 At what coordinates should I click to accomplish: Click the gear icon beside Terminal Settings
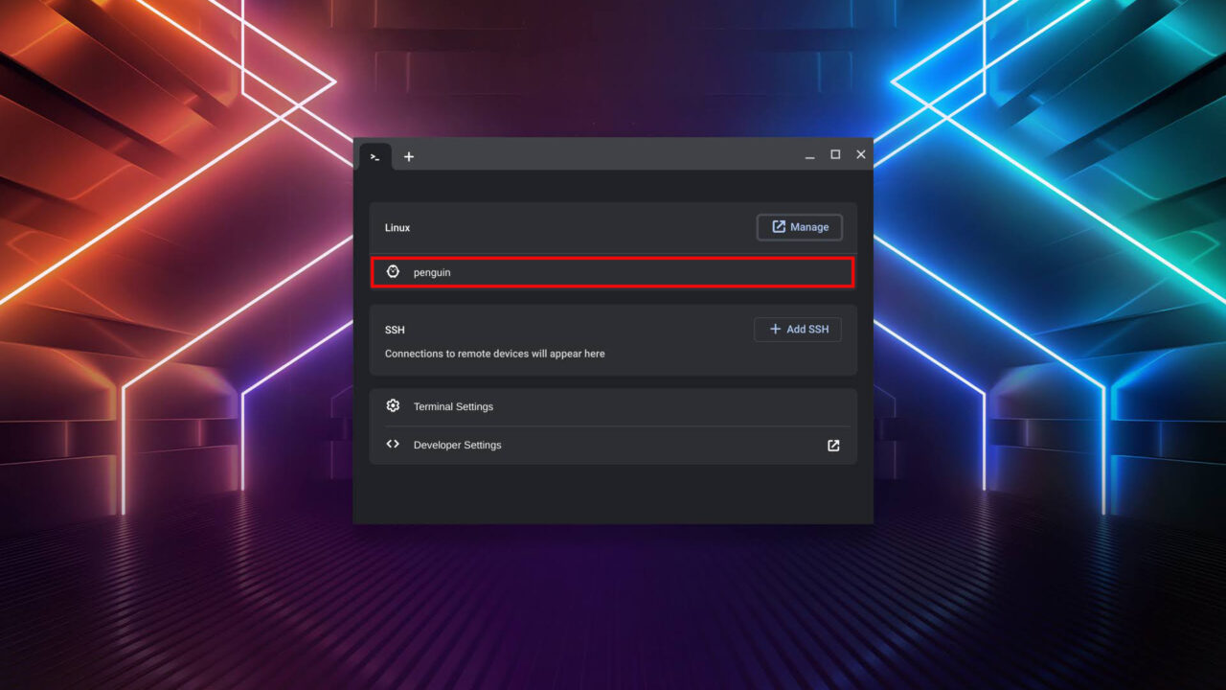point(393,405)
